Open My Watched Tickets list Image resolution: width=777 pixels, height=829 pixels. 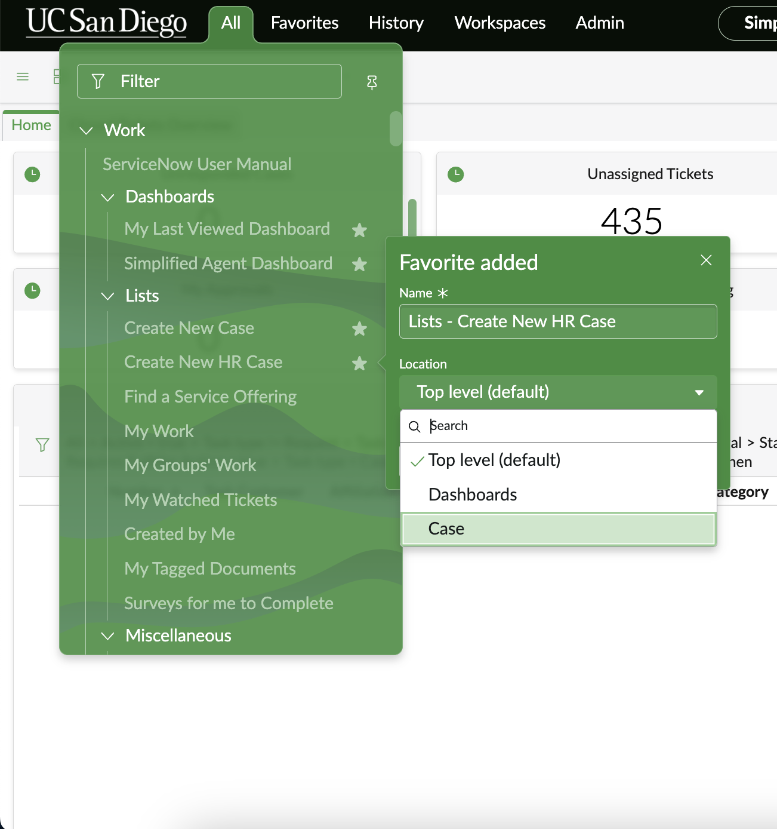(x=201, y=500)
